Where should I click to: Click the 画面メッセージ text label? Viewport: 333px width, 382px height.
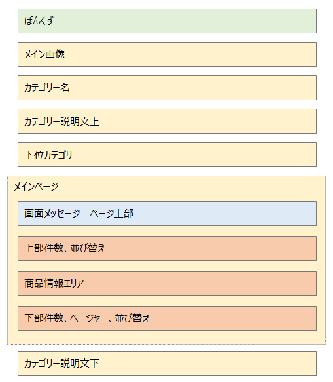click(52, 214)
